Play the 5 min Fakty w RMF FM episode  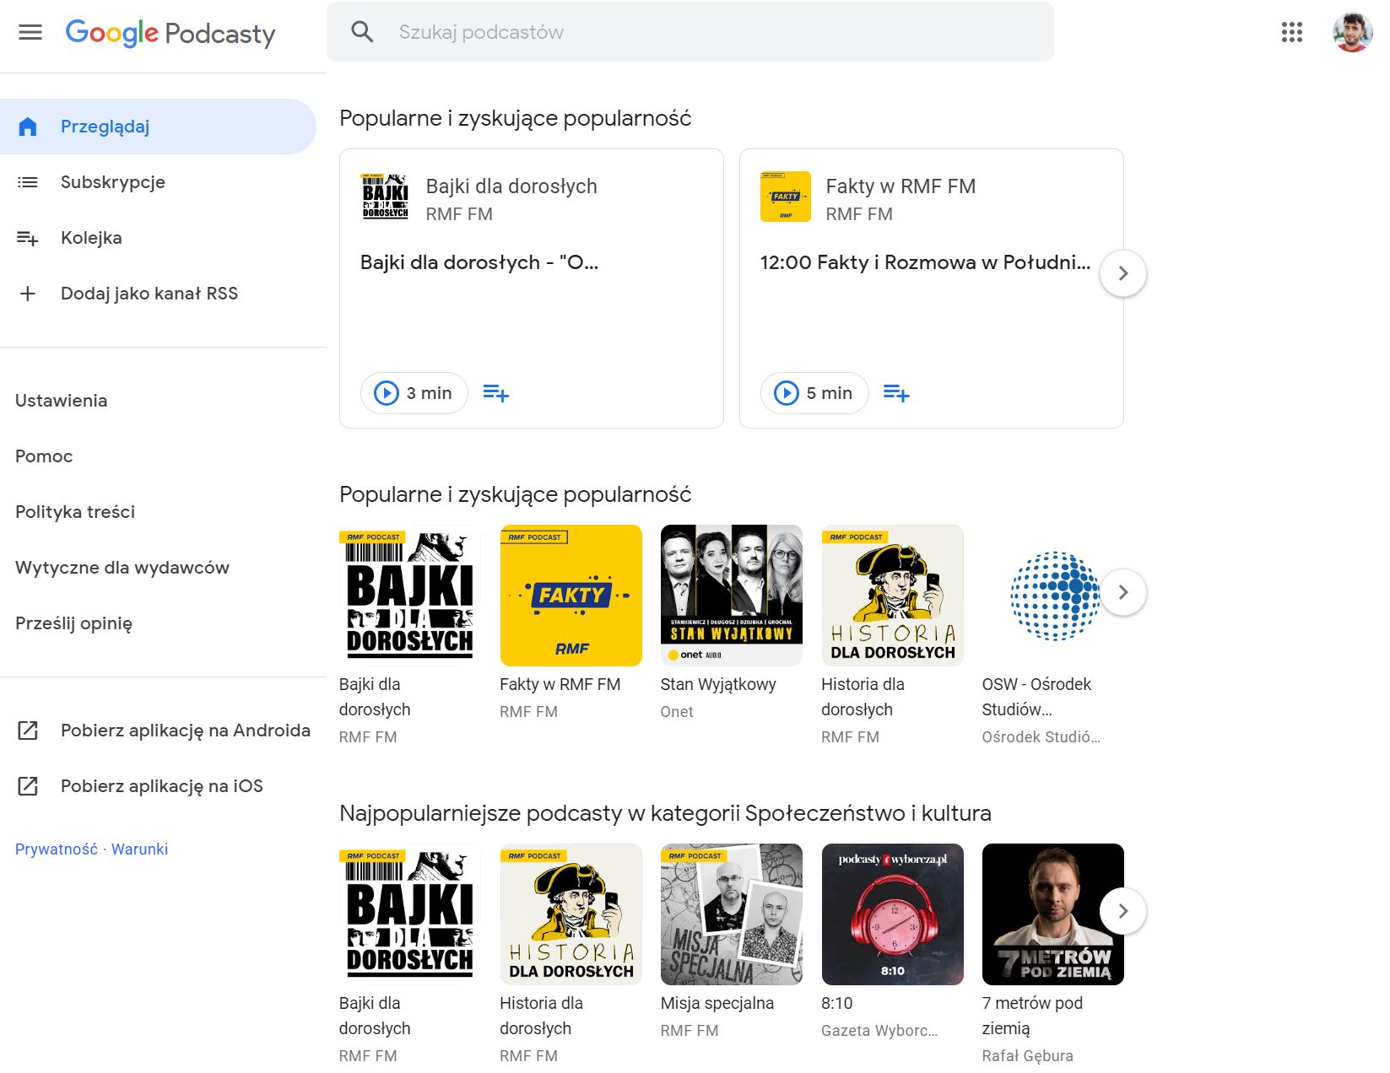tap(814, 393)
